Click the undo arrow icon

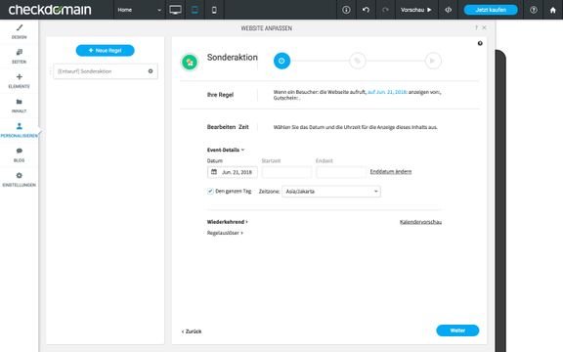pyautogui.click(x=366, y=10)
